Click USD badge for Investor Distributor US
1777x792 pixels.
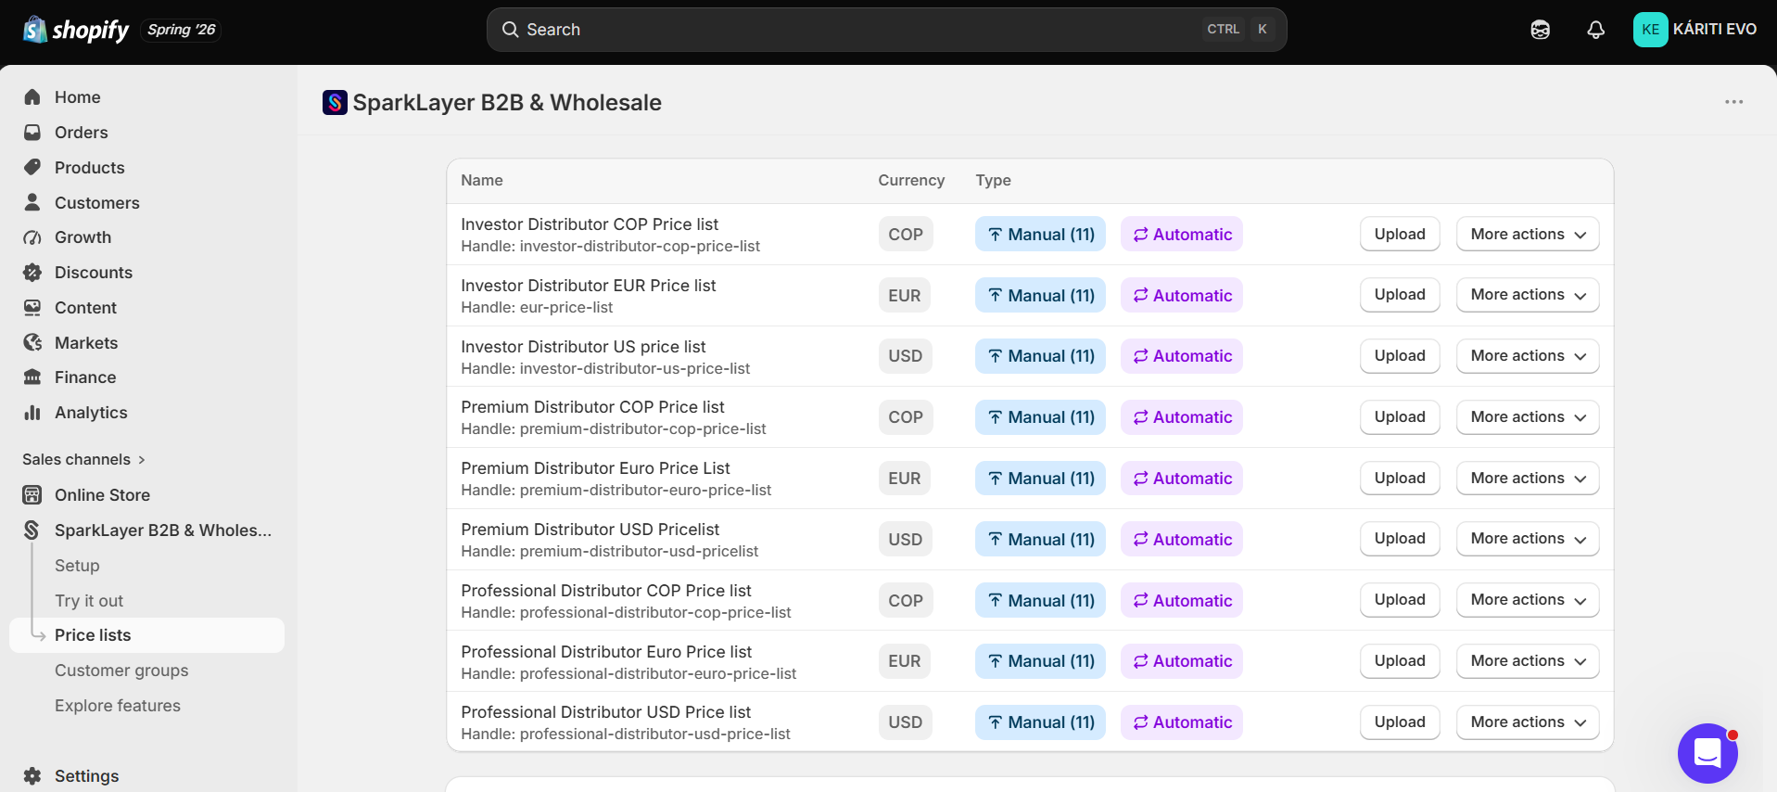[905, 356]
